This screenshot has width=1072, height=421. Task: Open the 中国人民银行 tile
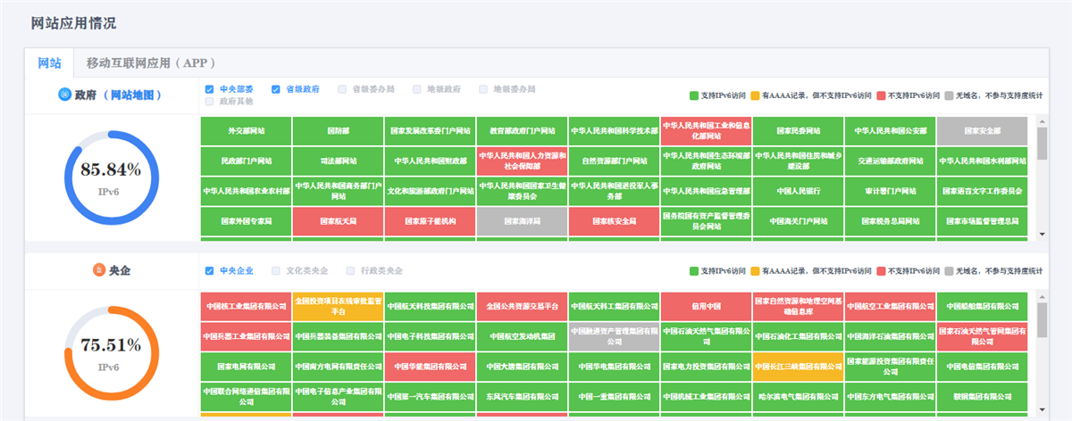(798, 191)
